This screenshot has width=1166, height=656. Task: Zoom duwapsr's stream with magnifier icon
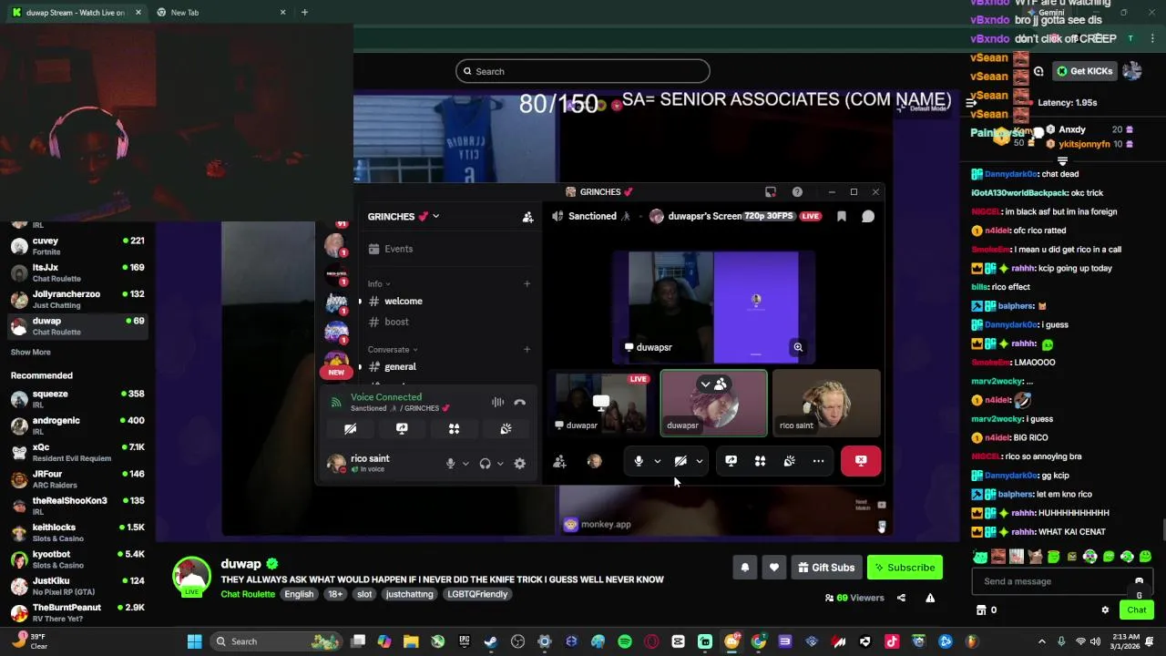[x=798, y=347]
